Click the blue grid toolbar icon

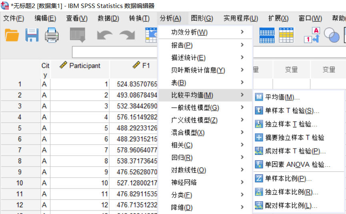click(267, 35)
